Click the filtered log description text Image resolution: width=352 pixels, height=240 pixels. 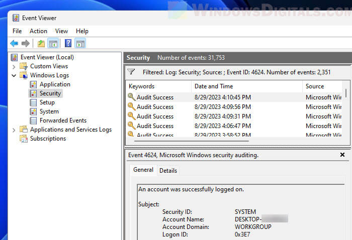237,72
